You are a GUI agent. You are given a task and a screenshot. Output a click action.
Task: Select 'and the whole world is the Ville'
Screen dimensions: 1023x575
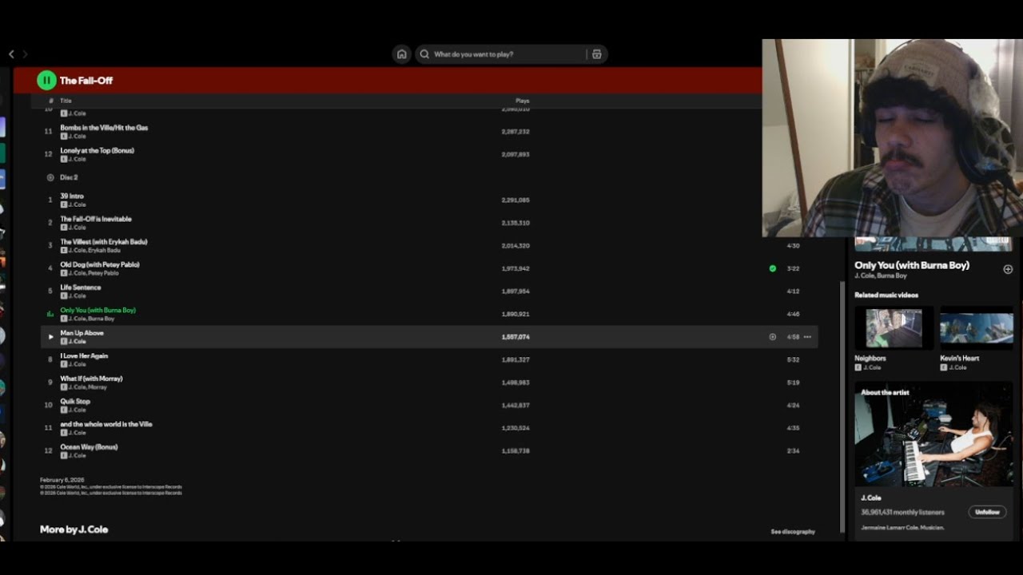(x=106, y=424)
